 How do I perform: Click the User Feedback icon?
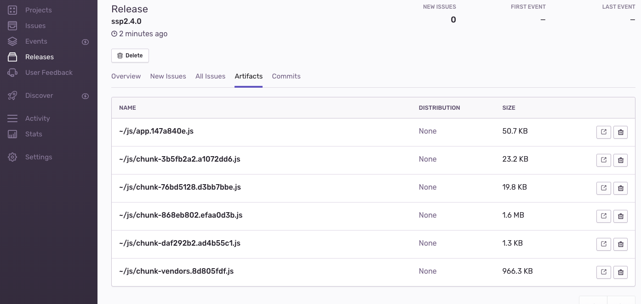click(x=12, y=73)
